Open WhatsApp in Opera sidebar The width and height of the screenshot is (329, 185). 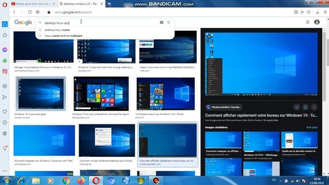[x=5, y=61]
